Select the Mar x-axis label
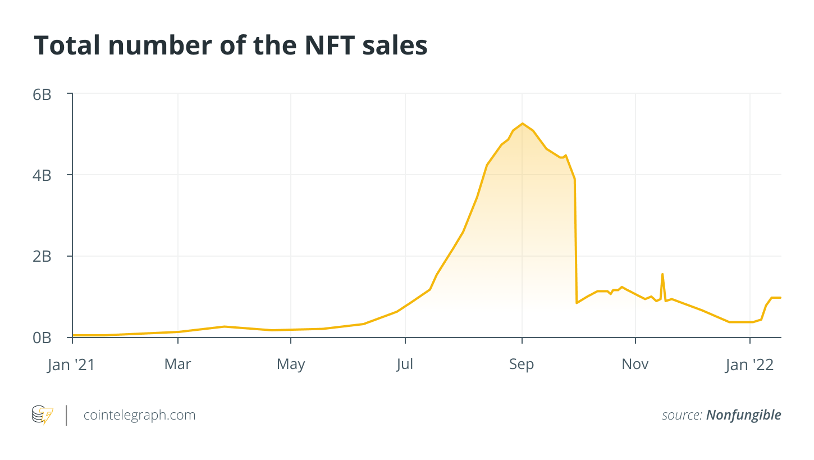This screenshot has height=460, width=814. pos(177,365)
